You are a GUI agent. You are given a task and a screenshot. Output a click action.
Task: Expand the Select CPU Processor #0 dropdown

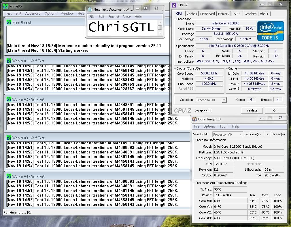[228, 134]
